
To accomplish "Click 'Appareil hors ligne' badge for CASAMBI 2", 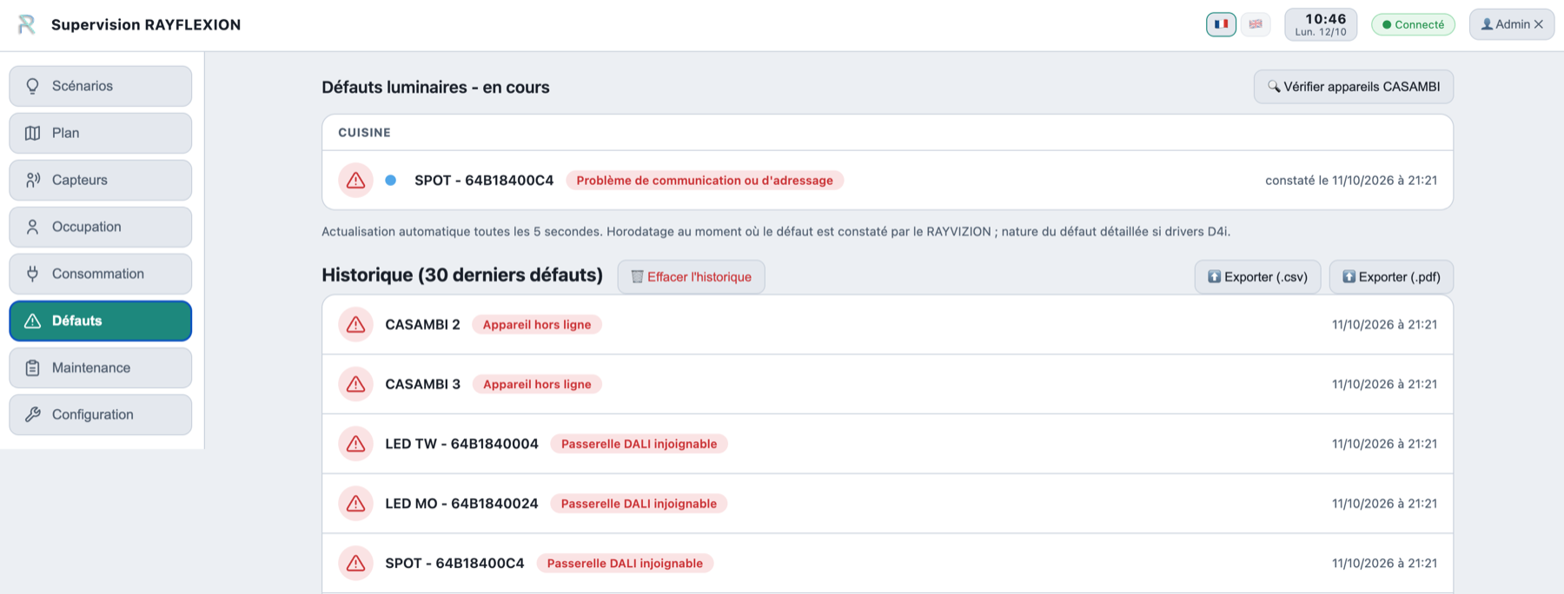I will point(537,325).
